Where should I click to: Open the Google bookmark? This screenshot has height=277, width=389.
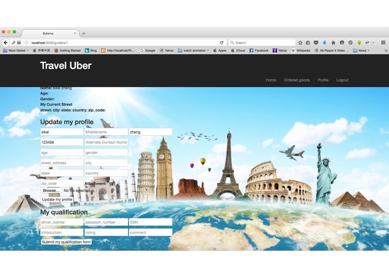click(147, 50)
